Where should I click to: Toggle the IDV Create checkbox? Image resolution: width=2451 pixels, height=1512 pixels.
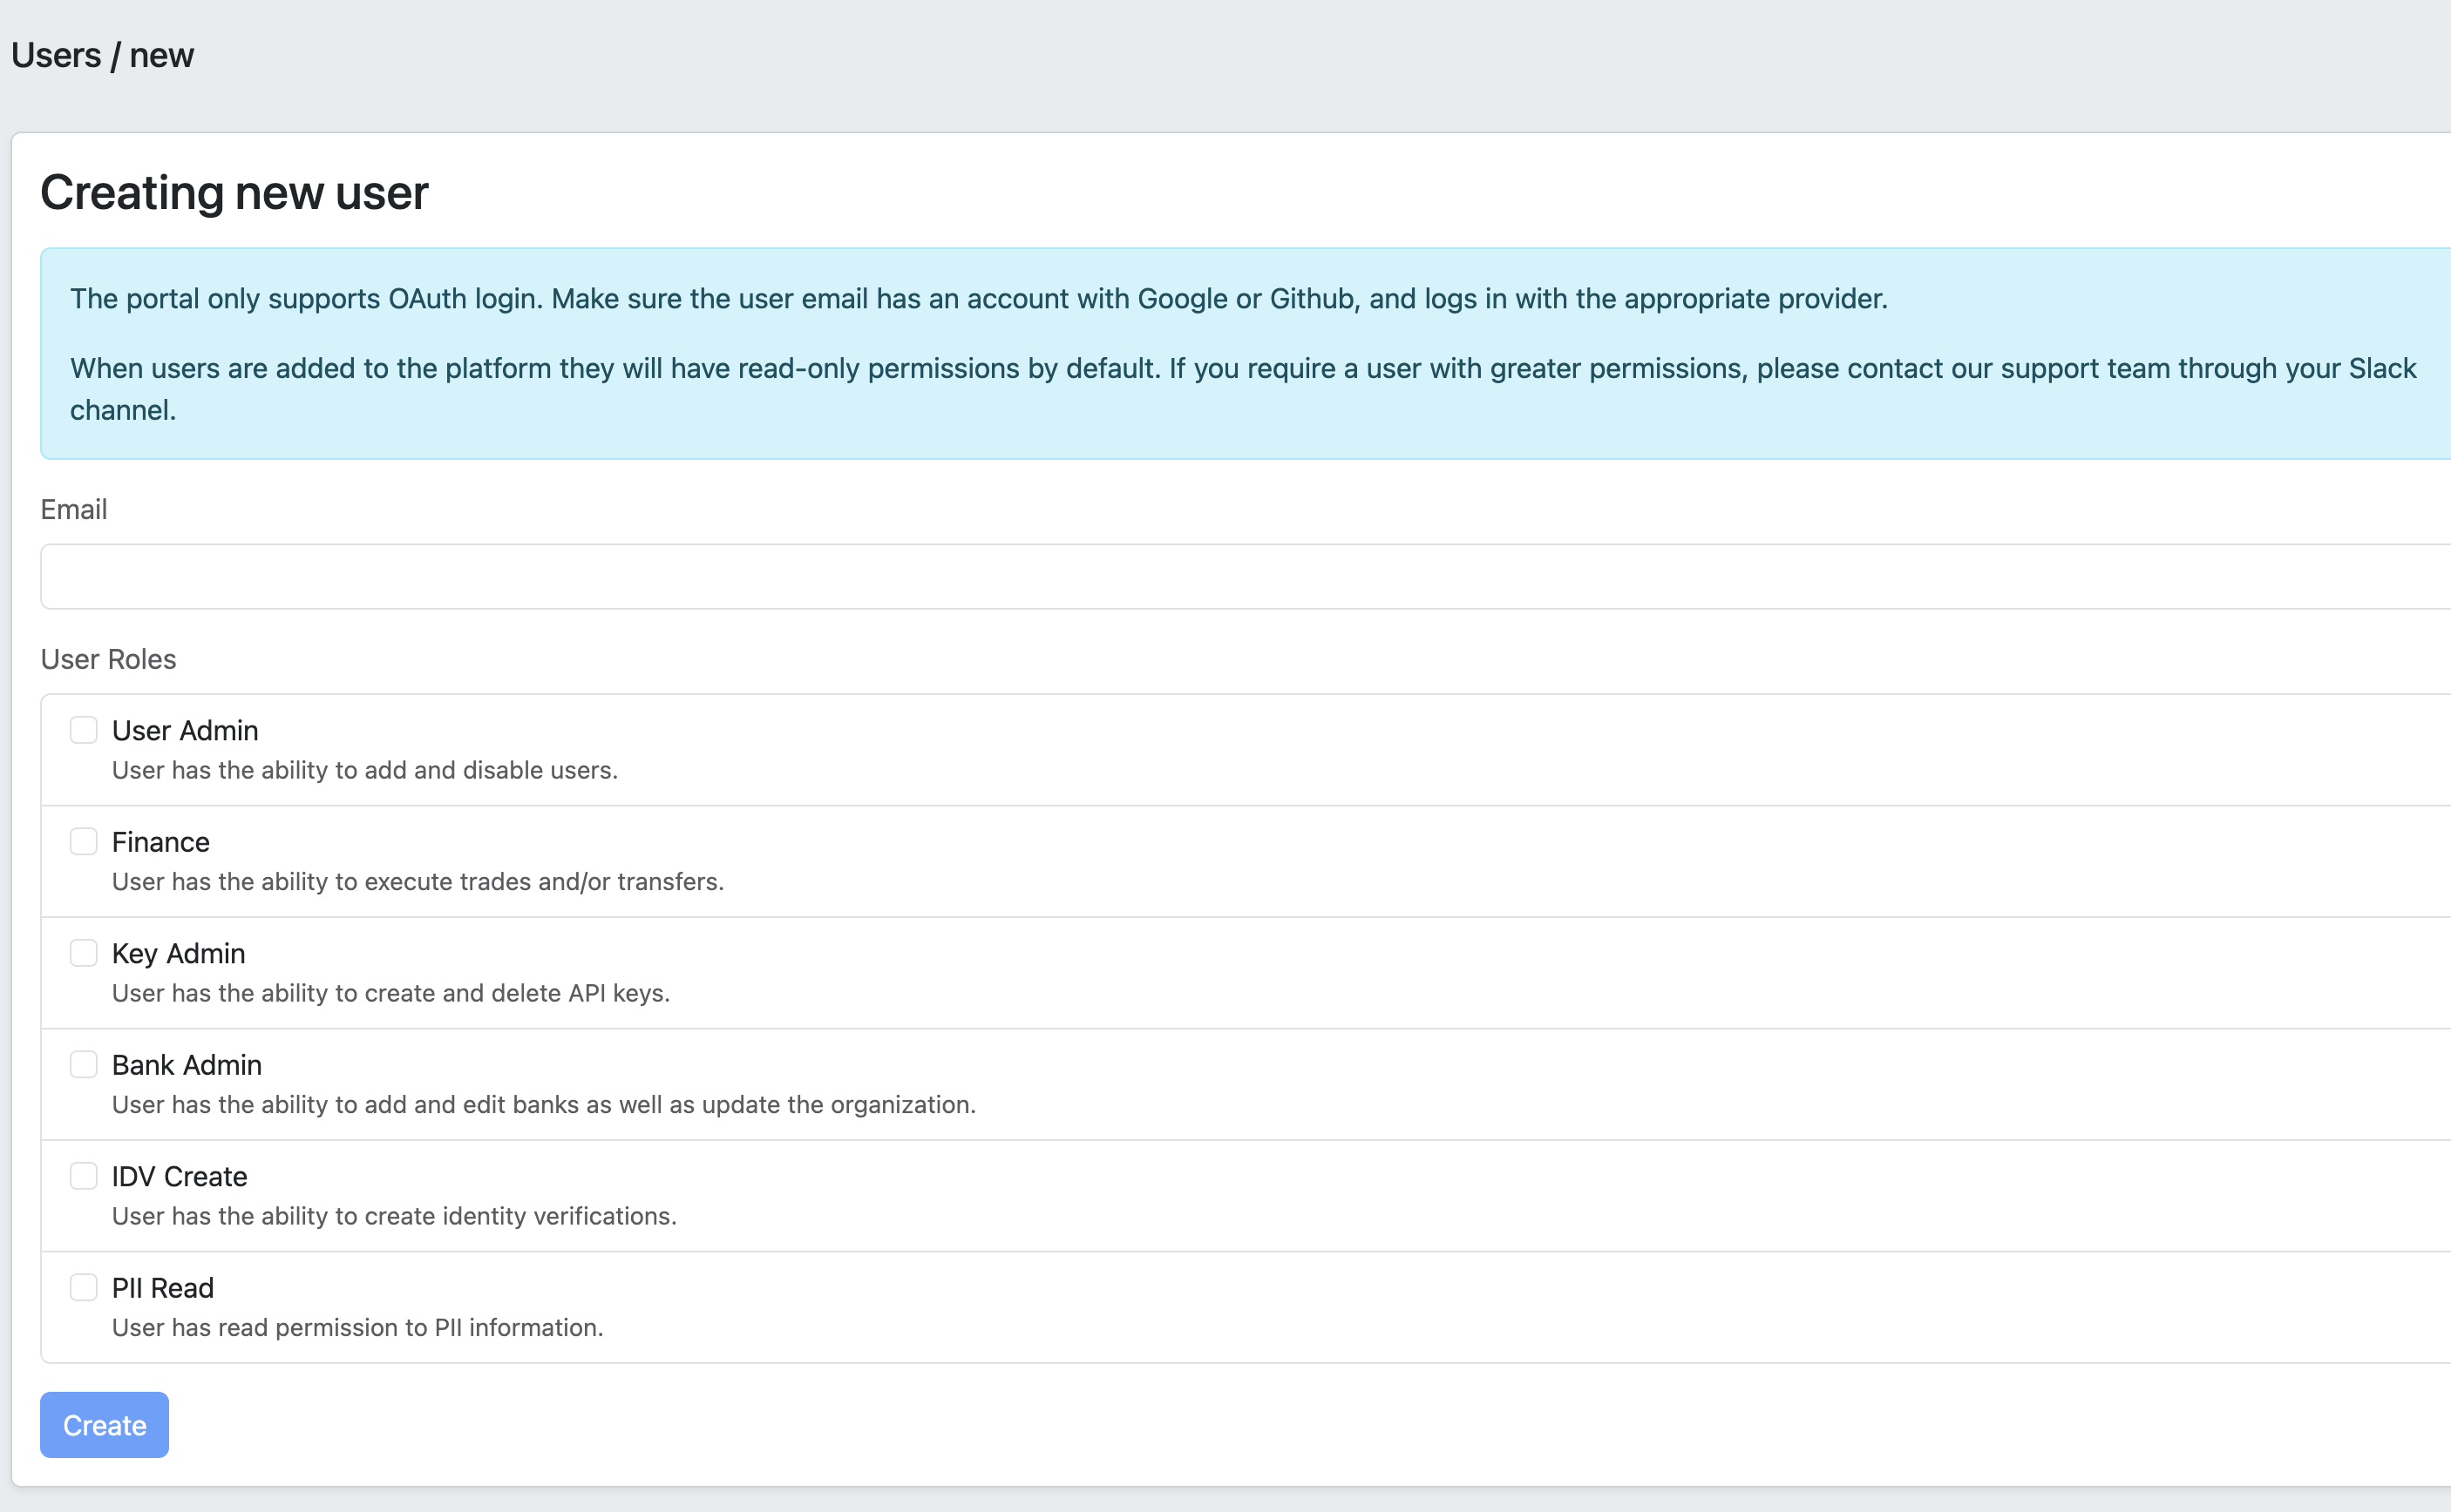tap(83, 1176)
